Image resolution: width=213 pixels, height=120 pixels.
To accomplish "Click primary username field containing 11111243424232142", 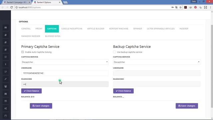I will click(65, 73).
